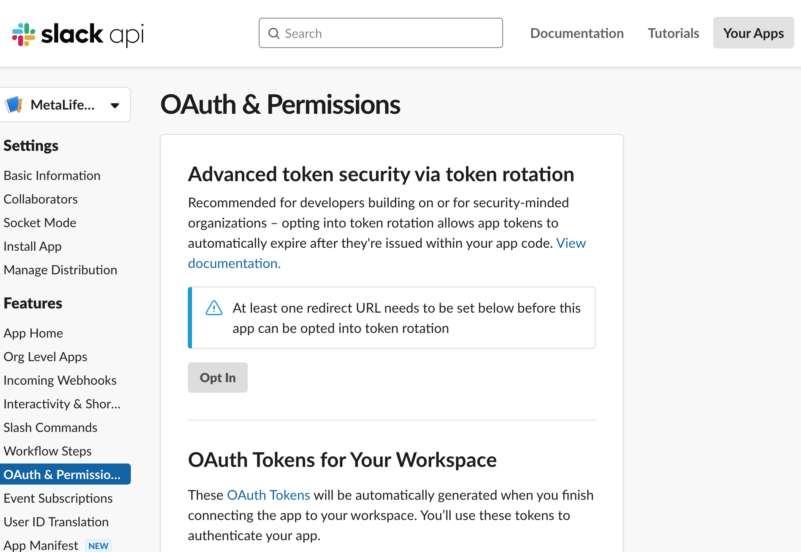
Task: Open the Documentation menu
Action: point(577,33)
